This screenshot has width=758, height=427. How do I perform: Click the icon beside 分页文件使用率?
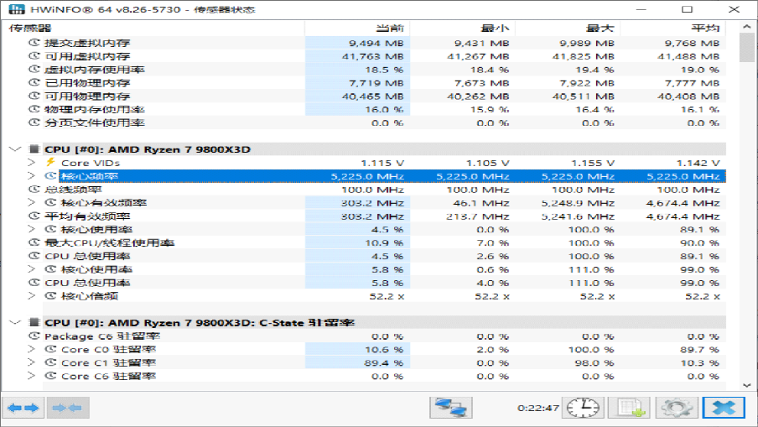pyautogui.click(x=34, y=122)
